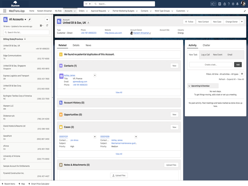This screenshot has width=248, height=186.
Task: Open actions menu for case 00001009
Action: [x=136, y=137]
